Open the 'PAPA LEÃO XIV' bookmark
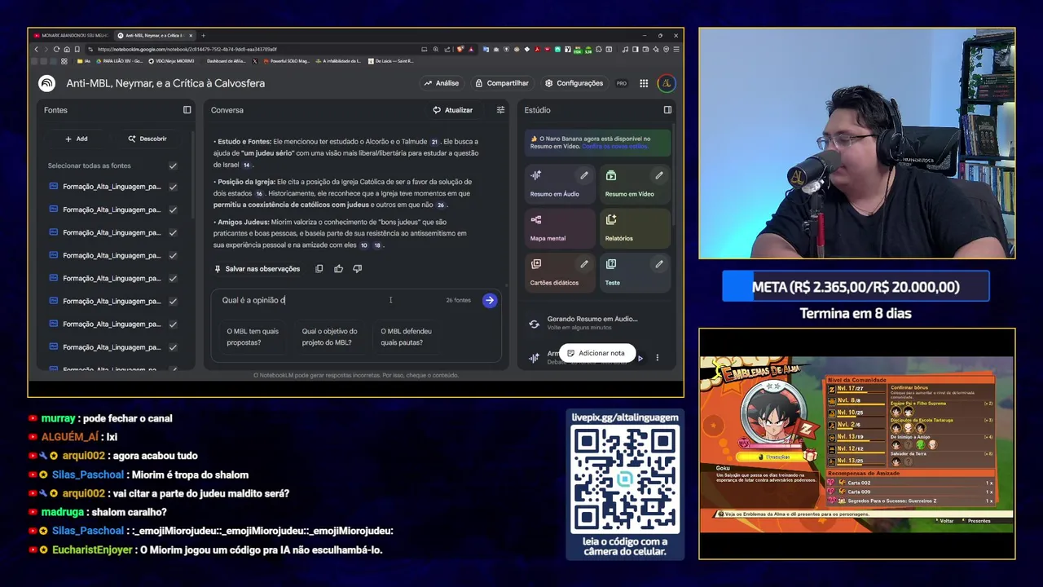The height and width of the screenshot is (587, 1043). (x=119, y=61)
